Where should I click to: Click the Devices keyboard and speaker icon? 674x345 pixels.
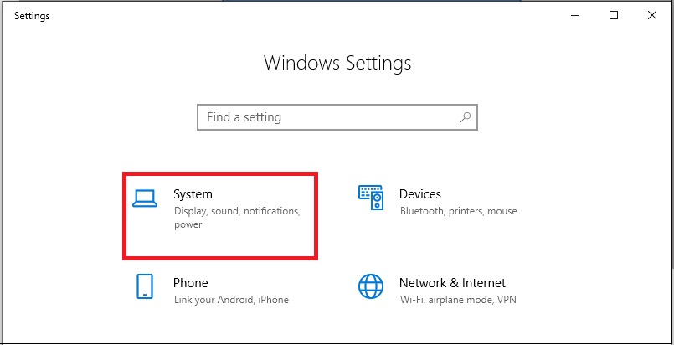[371, 198]
